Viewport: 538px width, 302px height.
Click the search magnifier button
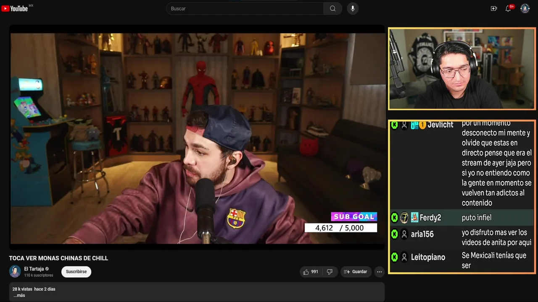click(x=332, y=8)
